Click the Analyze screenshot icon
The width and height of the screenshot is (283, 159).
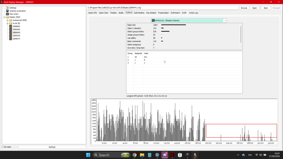[7, 11]
